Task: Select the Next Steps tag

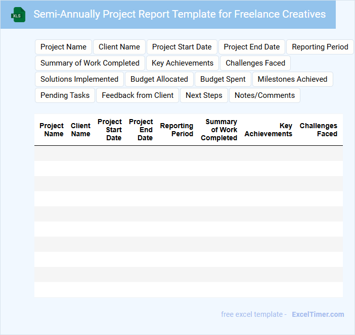Action: 204,95
